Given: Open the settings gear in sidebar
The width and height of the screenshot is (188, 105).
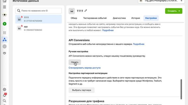Looking at the screenshot, I should [x=4, y=90].
